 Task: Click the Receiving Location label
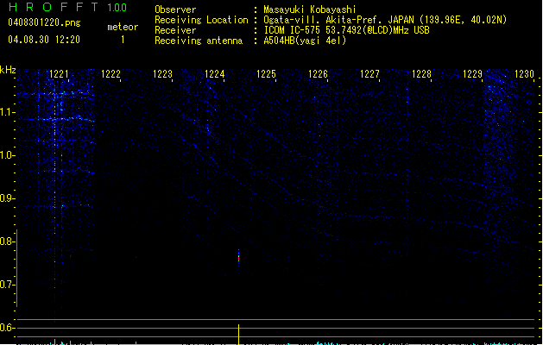coord(201,20)
